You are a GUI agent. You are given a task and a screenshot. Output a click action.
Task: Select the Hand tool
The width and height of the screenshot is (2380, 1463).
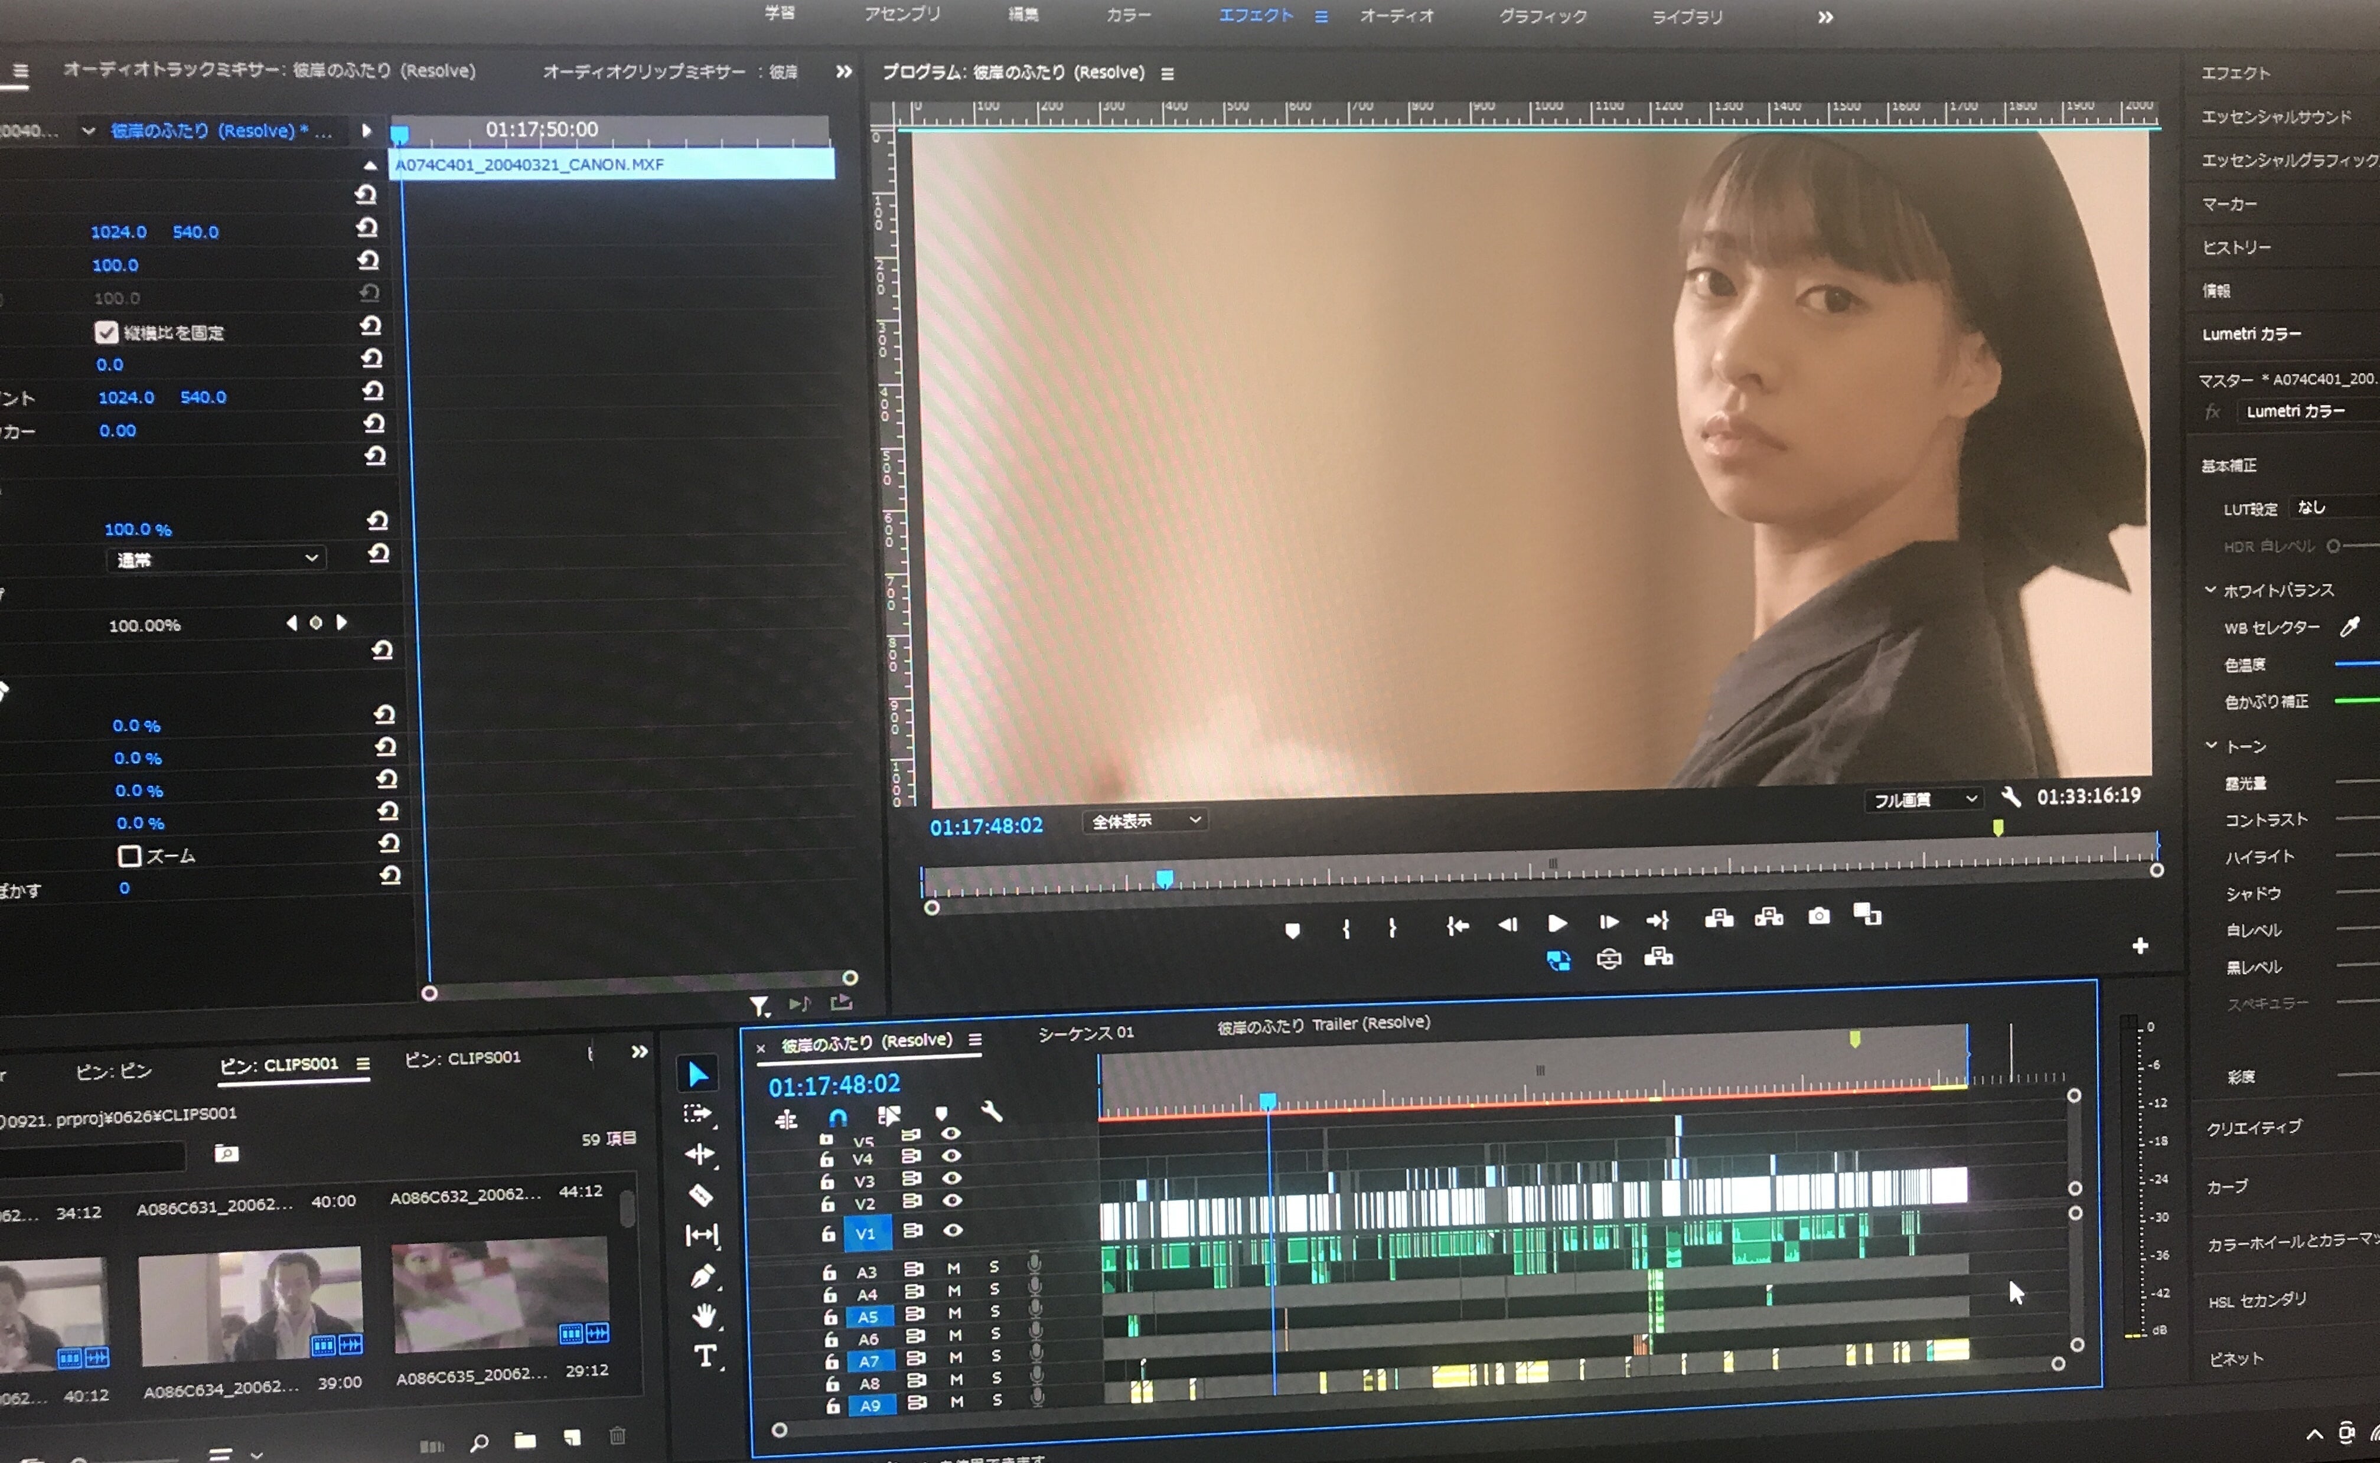703,1316
